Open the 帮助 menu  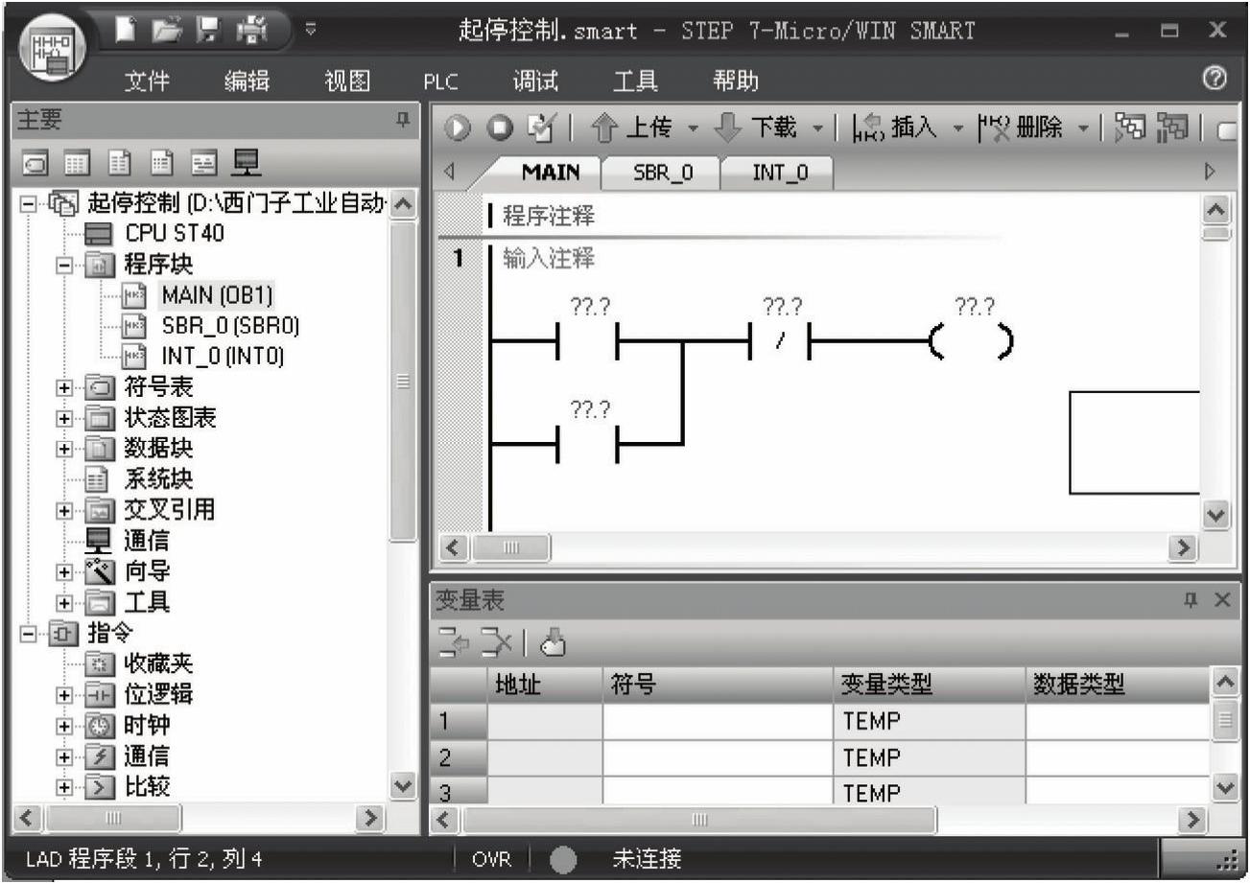(735, 82)
